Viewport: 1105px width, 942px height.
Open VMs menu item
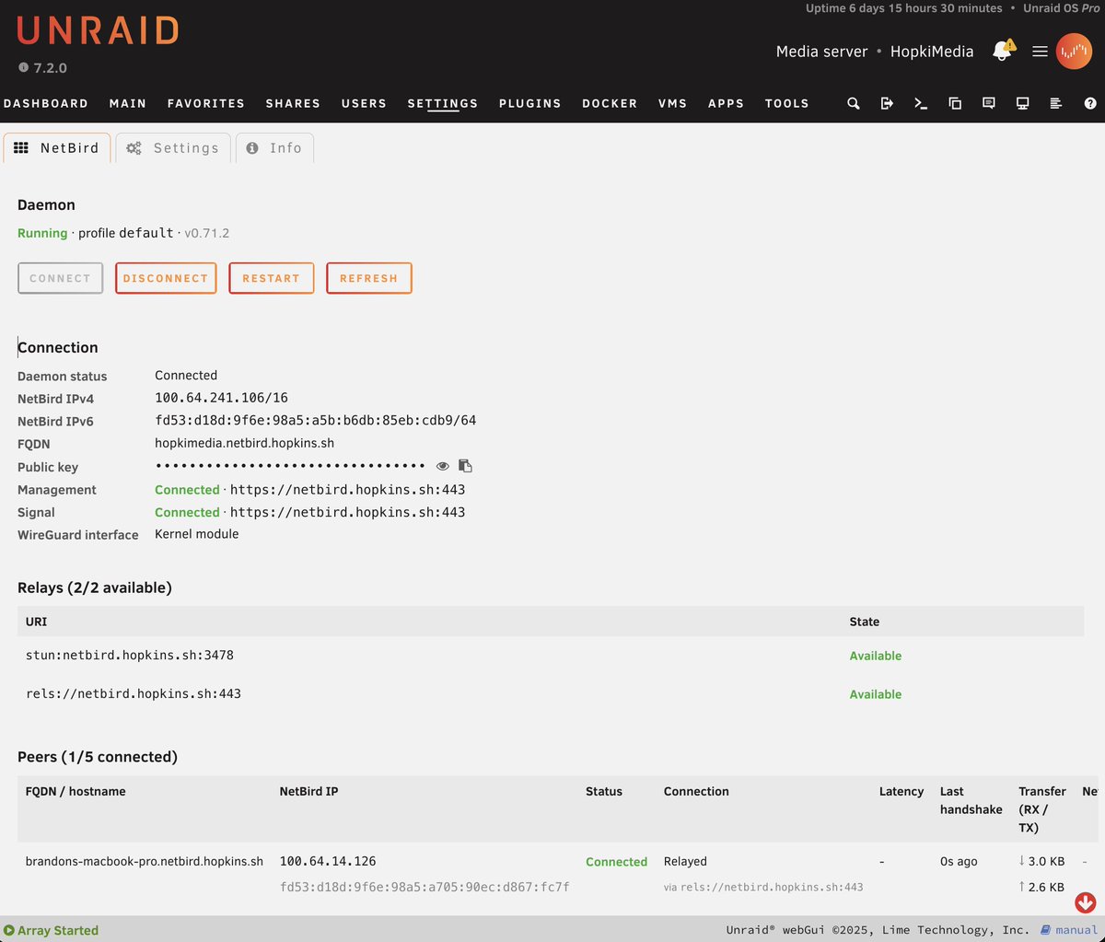tap(673, 103)
